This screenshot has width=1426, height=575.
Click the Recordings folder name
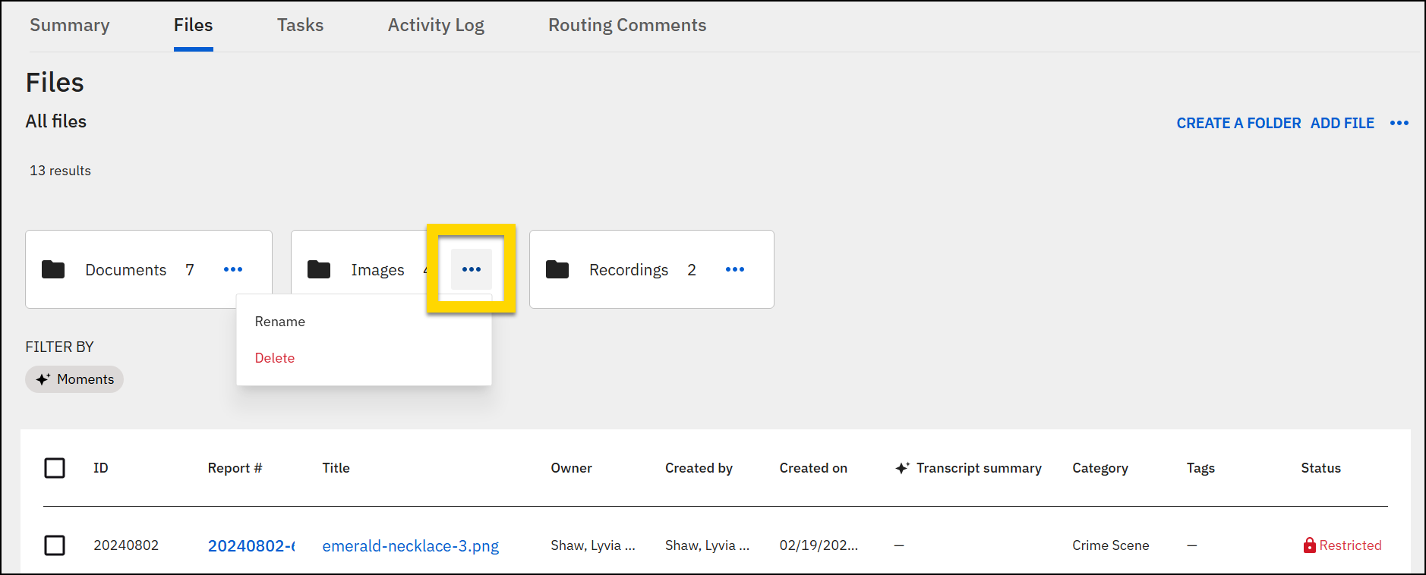click(629, 270)
